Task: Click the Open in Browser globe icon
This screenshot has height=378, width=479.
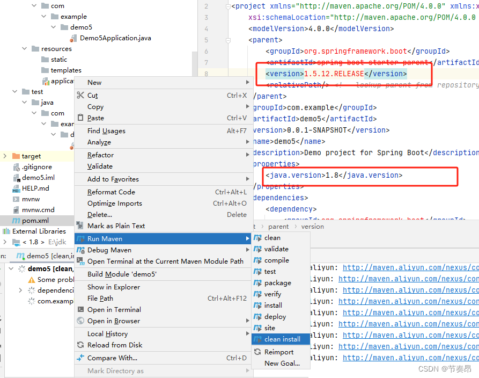Action: click(80, 321)
